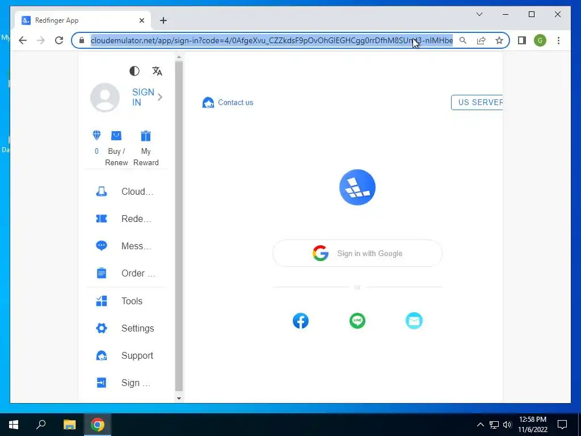The width and height of the screenshot is (581, 436).
Task: Toggle the dark mode contrast icon
Action: pos(134,71)
